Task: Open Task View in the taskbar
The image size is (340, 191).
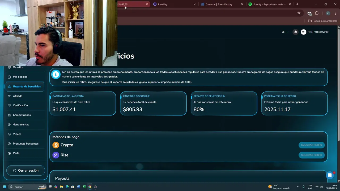Action: (x=50, y=187)
